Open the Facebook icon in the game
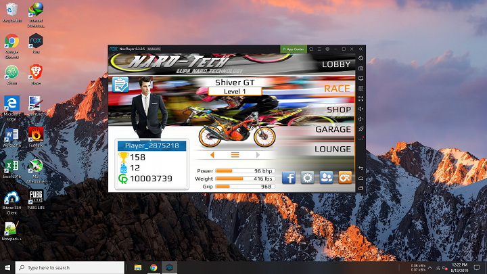Screen dimensions: 487x274 pos(289,178)
